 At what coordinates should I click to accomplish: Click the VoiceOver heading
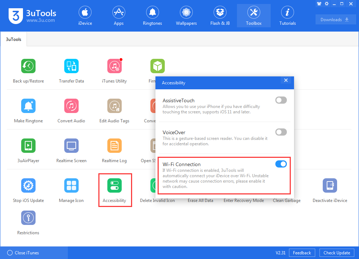pos(174,132)
